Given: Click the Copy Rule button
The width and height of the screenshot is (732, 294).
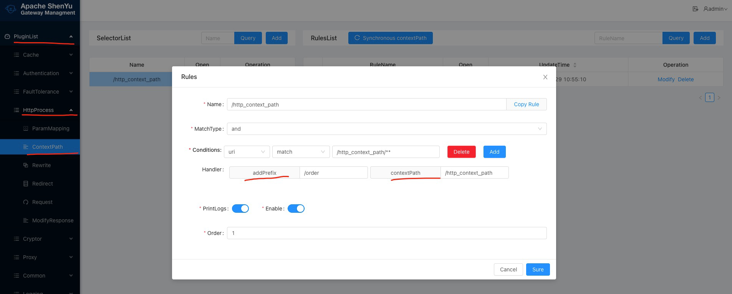Looking at the screenshot, I should (x=526, y=104).
